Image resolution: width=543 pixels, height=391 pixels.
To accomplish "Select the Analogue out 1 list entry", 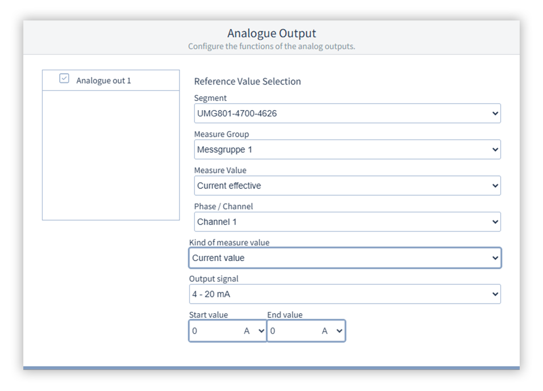I will coord(103,81).
